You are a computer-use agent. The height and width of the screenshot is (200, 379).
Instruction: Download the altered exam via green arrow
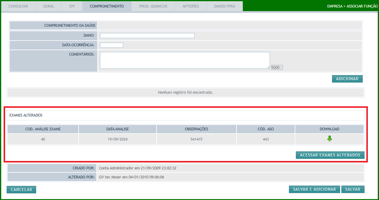tap(329, 139)
